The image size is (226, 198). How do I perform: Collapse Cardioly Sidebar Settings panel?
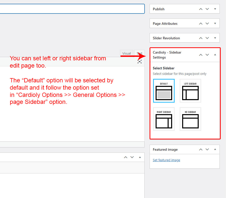tap(215, 55)
